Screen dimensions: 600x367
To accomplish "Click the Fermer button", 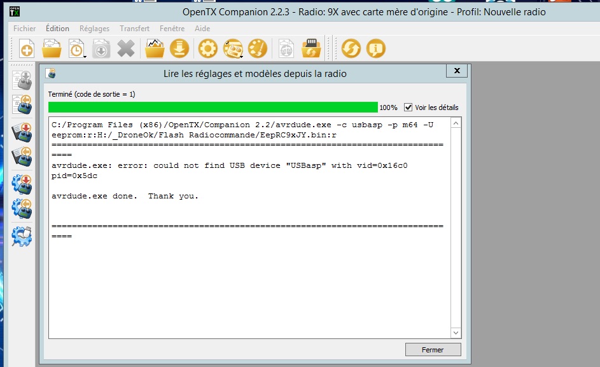I will 433,350.
